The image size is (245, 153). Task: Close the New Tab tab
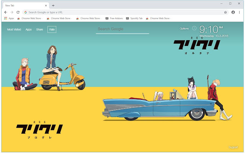click(46, 5)
